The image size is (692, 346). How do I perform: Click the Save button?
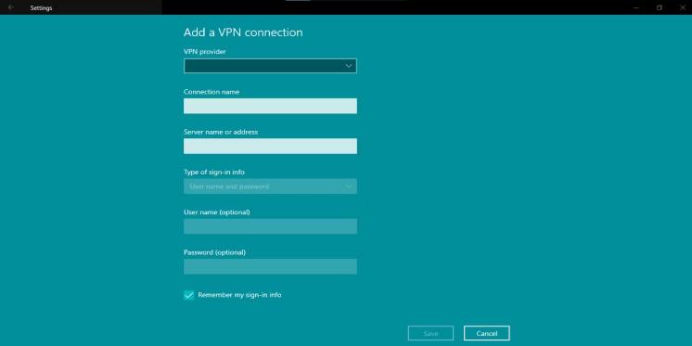430,333
